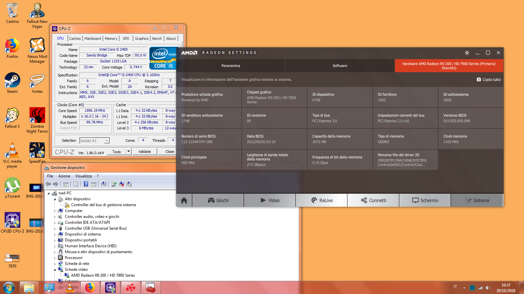The height and width of the screenshot is (294, 524).
Task: Collapse the nad-PC root node
Action: 49,193
